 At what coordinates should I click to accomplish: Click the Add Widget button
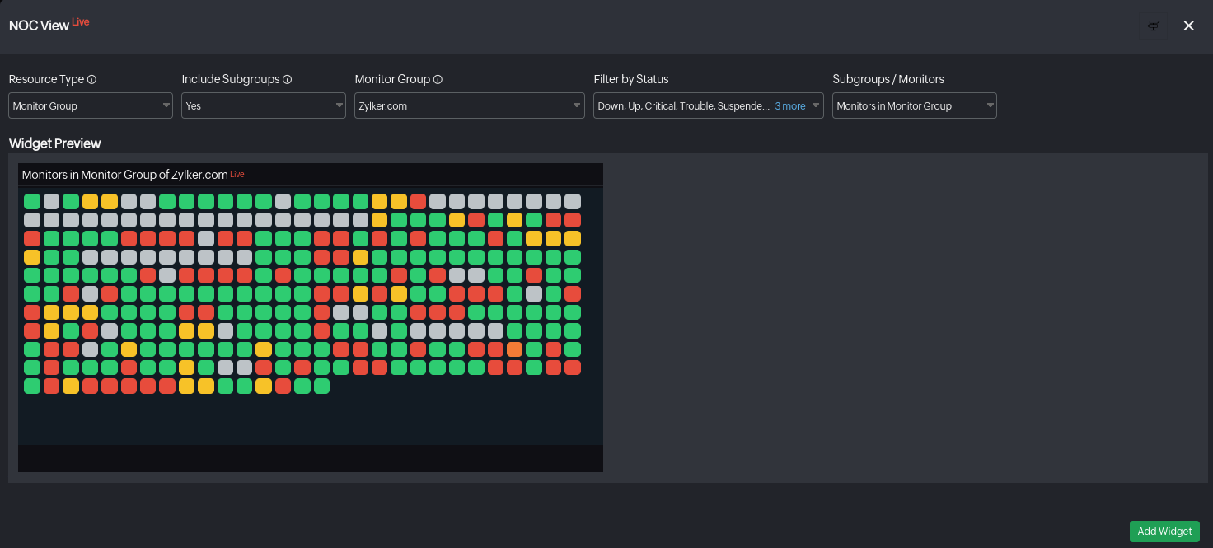pos(1164,532)
